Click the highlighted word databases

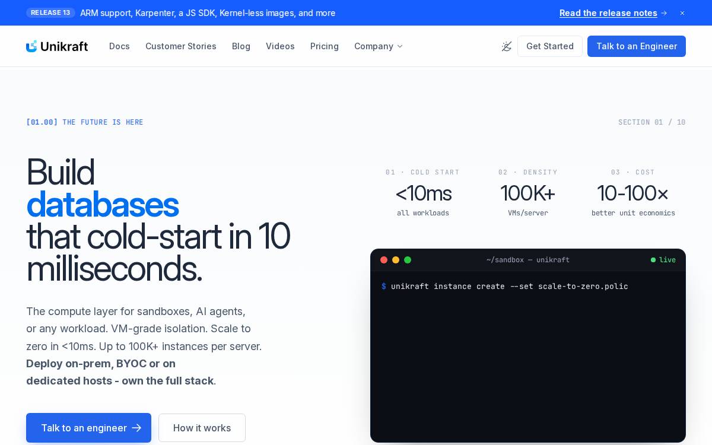pyautogui.click(x=102, y=205)
